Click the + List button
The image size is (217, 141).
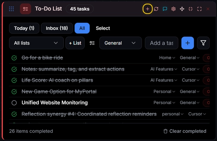tap(75, 43)
